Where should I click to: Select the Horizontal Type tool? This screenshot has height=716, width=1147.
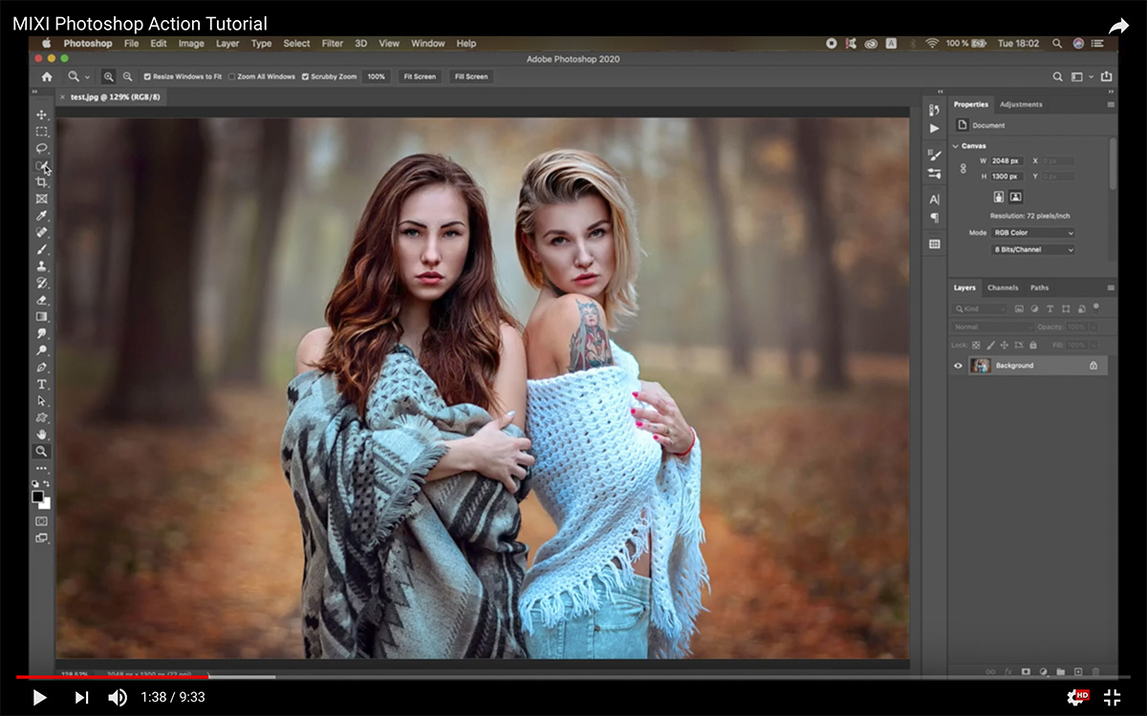click(42, 384)
